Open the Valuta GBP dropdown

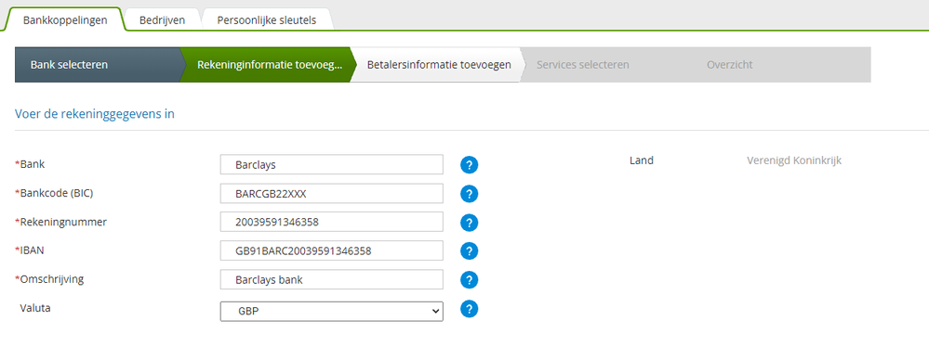332,311
